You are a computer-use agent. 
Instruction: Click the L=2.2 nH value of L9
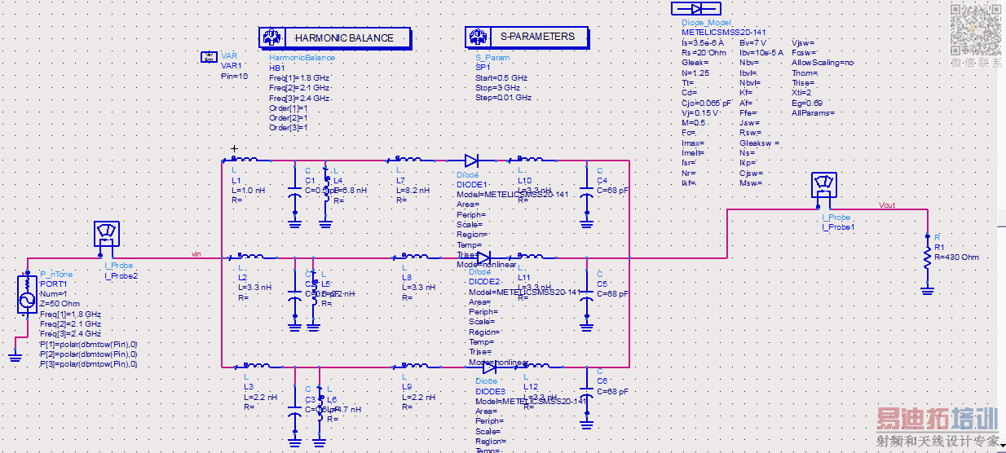pos(418,397)
